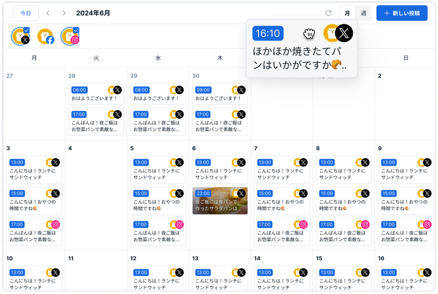Screen dimensions: 438x294
Task: Click the X icon on May 28 08:00 post
Action: tap(118, 90)
